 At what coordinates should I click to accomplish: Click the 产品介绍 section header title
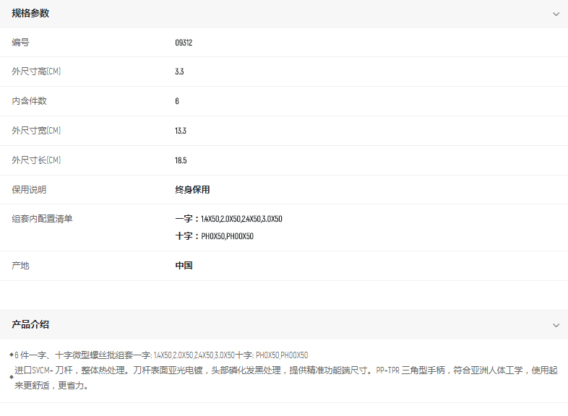[30, 325]
